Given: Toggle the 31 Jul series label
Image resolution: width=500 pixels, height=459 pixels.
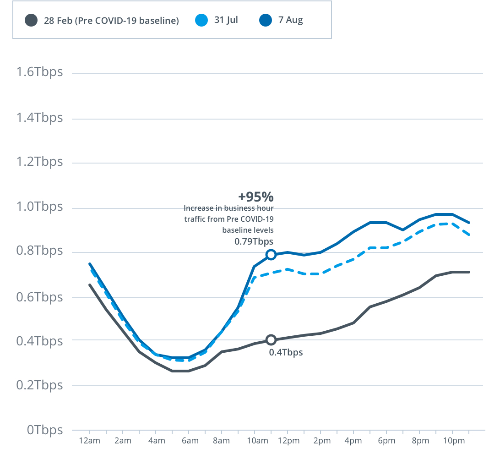Looking at the screenshot, I should 226,20.
